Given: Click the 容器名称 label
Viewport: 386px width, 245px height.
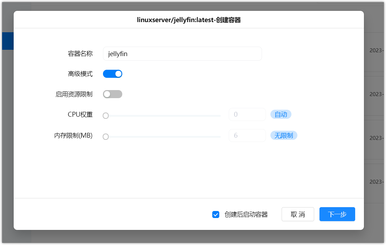Looking at the screenshot, I should click(x=80, y=54).
